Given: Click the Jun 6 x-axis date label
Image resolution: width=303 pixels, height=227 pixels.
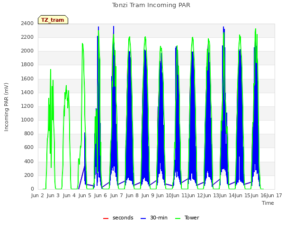Looking at the screenshot, I should (x=100, y=195).
